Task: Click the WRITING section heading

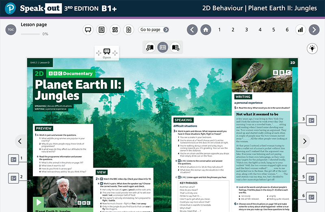Action: [243, 97]
